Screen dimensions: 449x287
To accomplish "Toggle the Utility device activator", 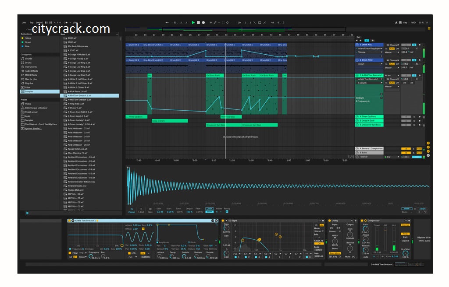I will tap(330, 220).
